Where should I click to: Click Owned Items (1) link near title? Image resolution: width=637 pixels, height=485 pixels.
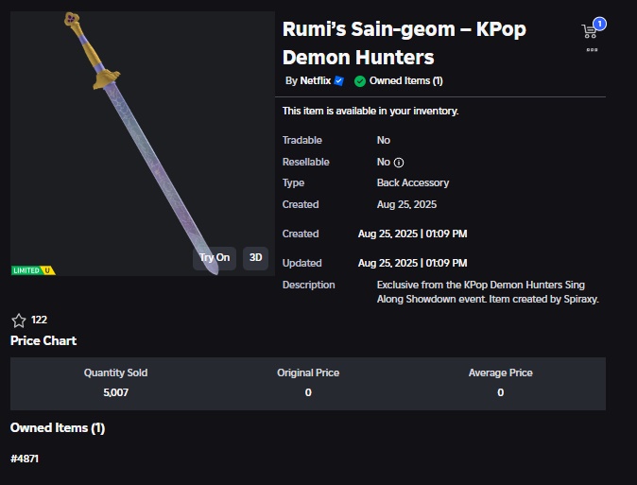point(405,81)
